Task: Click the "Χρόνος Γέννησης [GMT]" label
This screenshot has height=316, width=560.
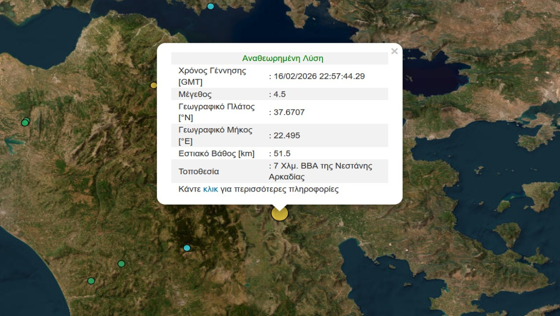Action: click(212, 76)
